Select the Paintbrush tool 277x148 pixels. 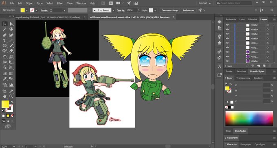pyautogui.click(x=11, y=46)
